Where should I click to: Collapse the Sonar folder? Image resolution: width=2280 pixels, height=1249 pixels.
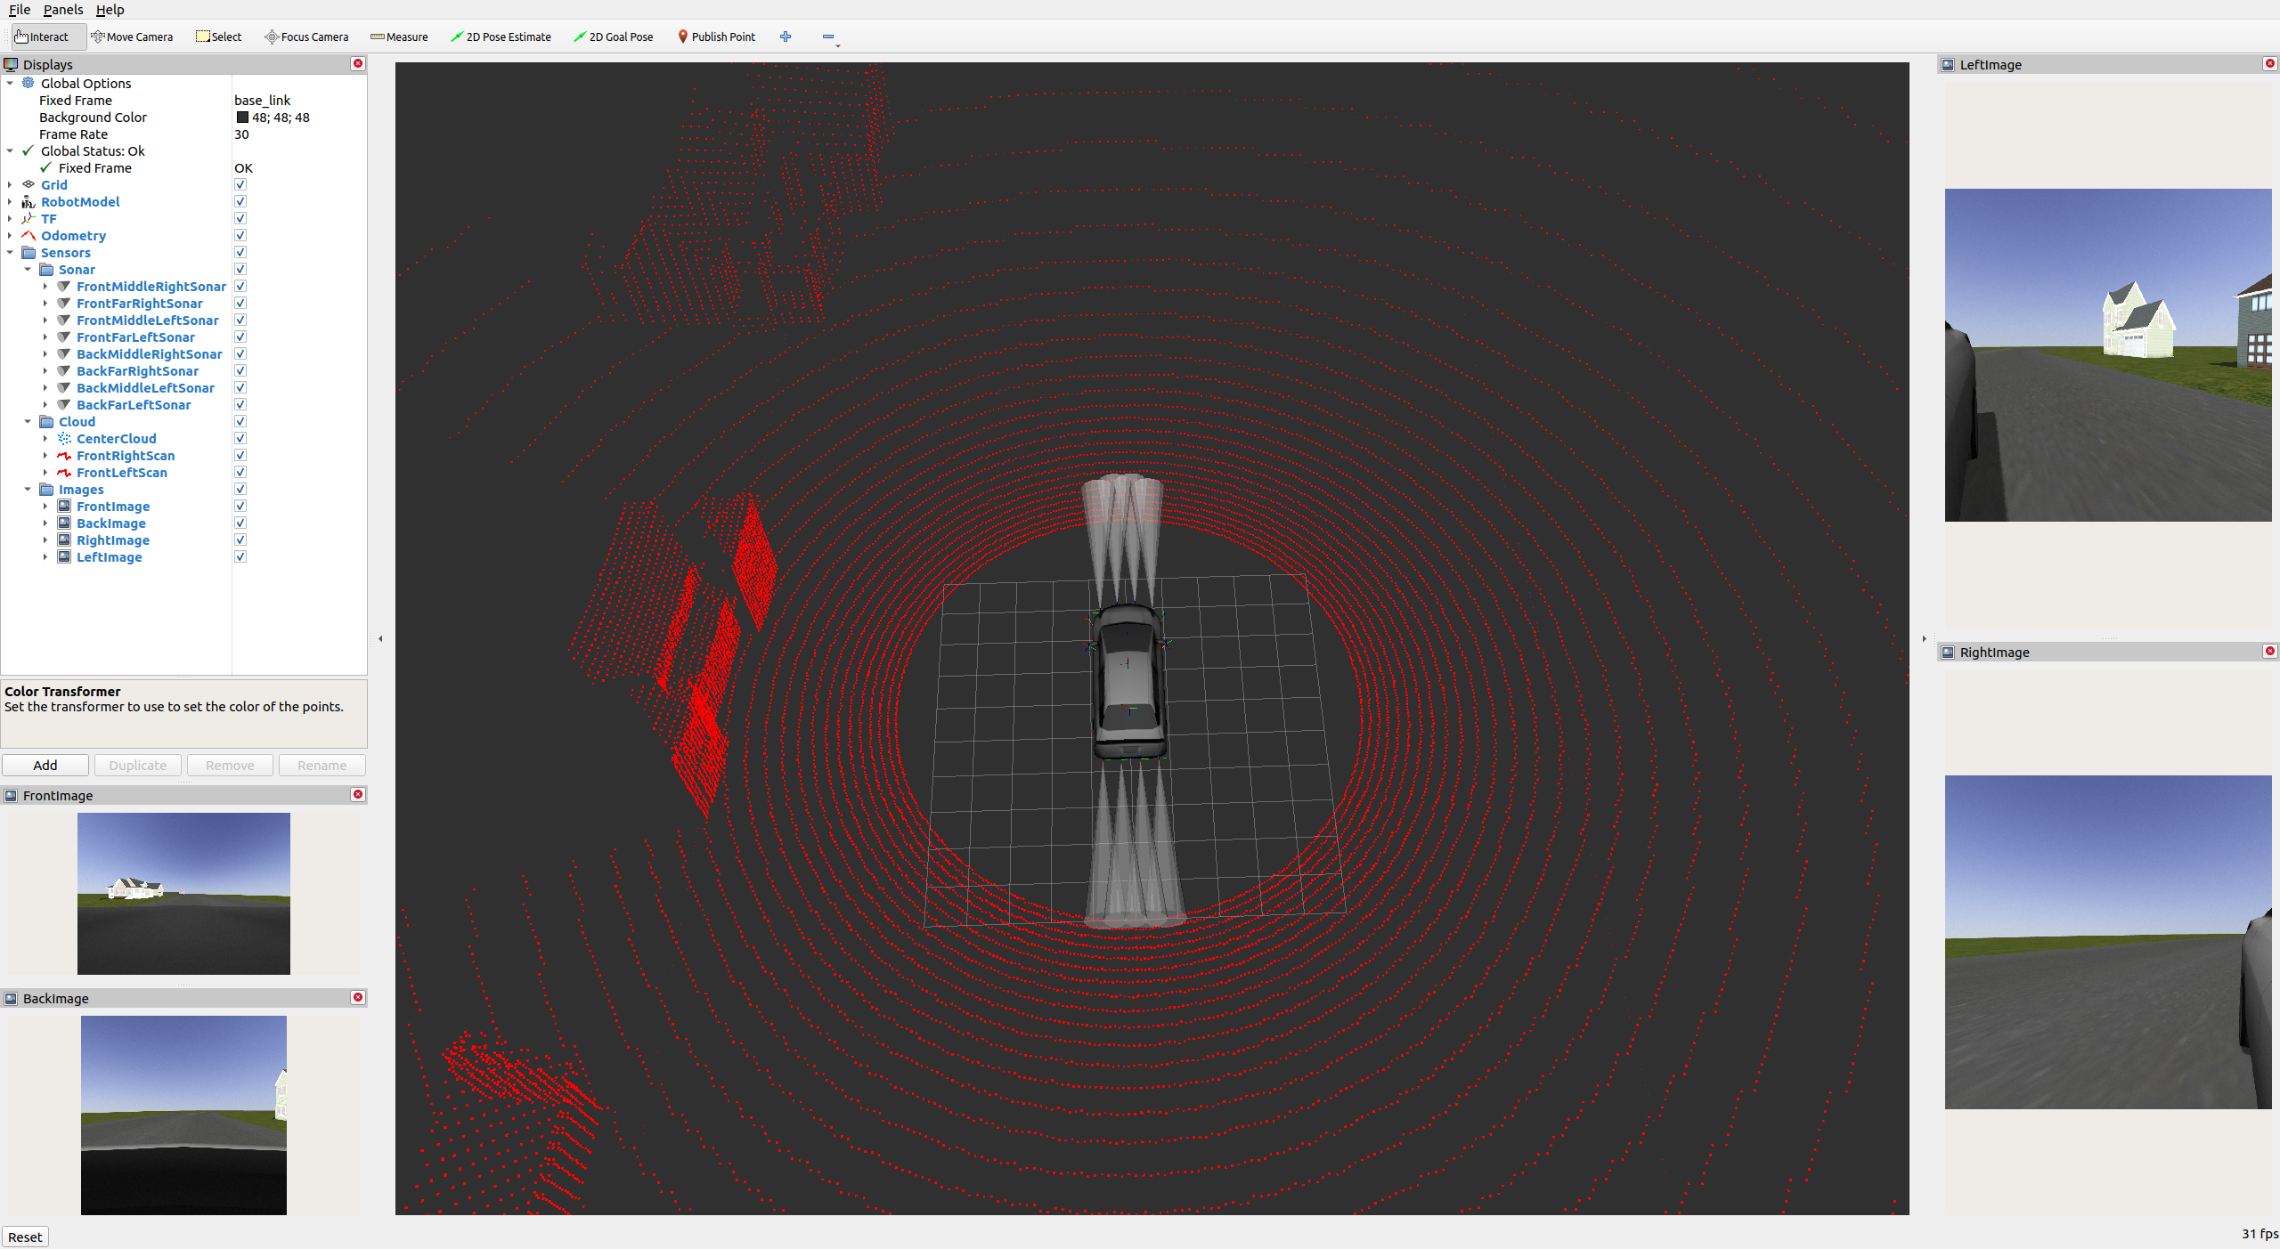28,270
